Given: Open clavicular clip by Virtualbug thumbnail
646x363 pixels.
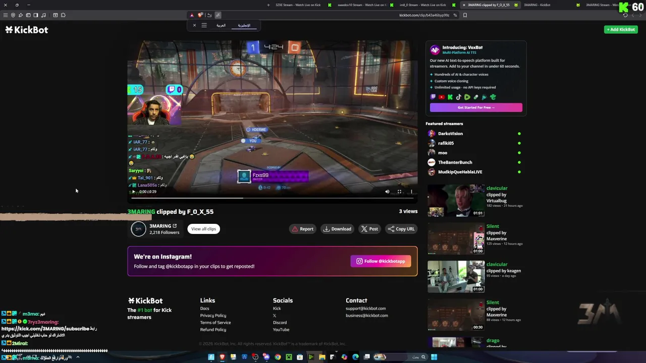Looking at the screenshot, I should 456,201.
